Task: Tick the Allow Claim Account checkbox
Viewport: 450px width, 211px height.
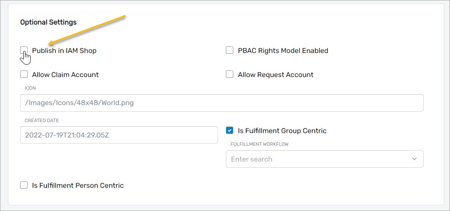Action: [24, 74]
